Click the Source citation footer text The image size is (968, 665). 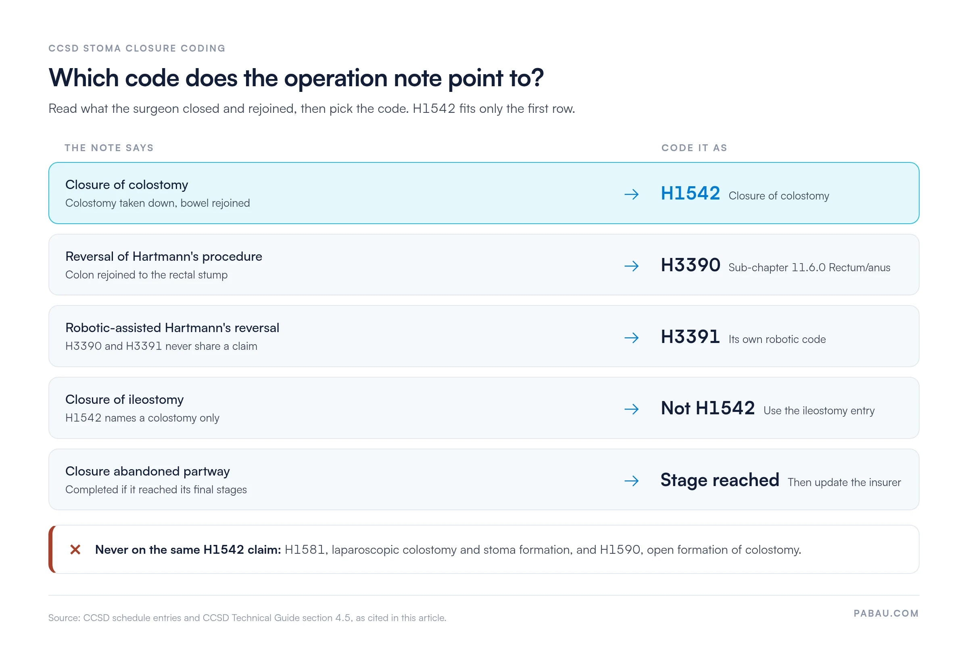[247, 617]
